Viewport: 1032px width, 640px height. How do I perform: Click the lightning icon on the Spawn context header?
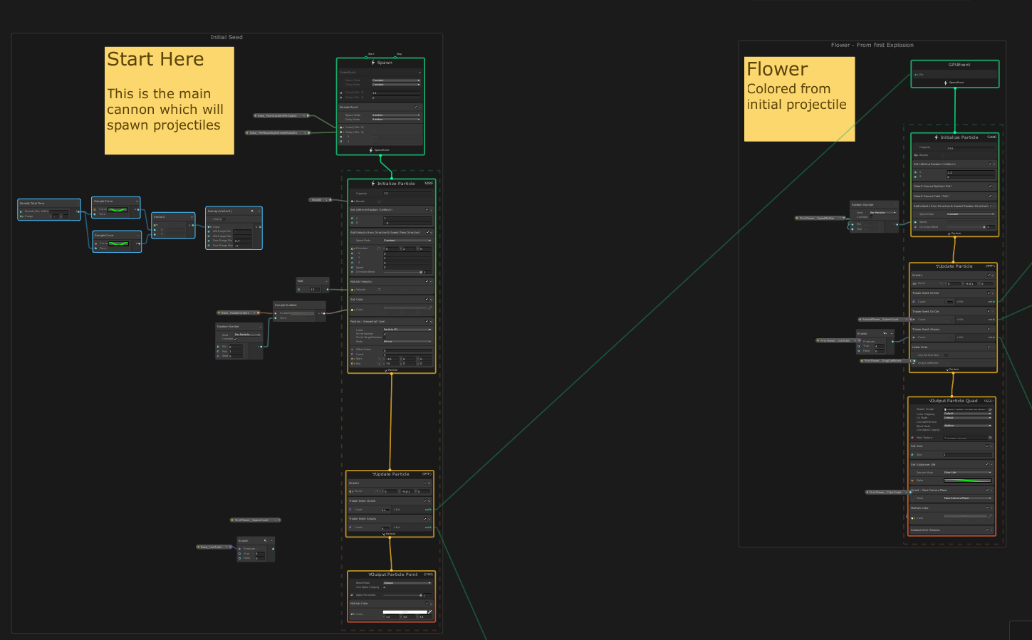click(373, 63)
